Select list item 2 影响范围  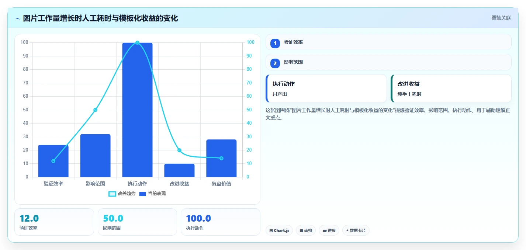click(388, 62)
